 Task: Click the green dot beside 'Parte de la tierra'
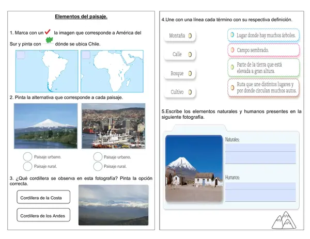pyautogui.click(x=233, y=67)
